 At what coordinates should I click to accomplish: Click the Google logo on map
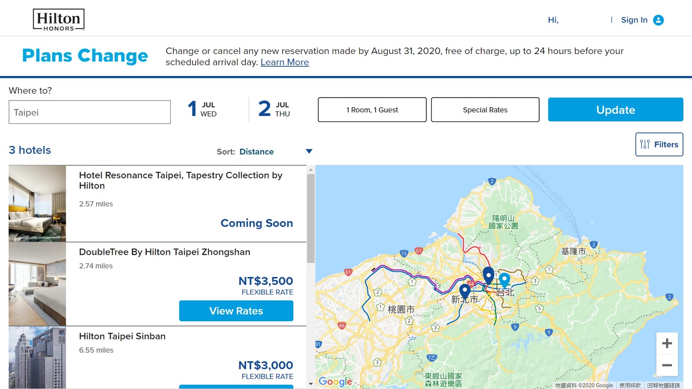335,382
